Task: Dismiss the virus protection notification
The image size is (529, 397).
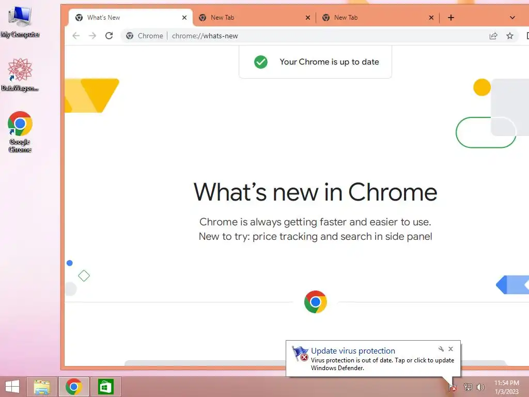Action: coord(450,349)
